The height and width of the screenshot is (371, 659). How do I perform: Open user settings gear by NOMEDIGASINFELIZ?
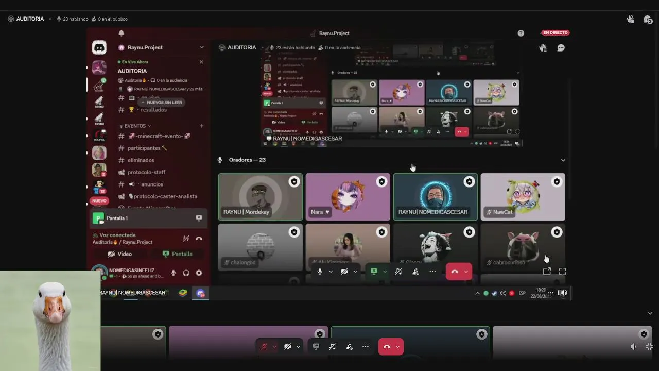pyautogui.click(x=199, y=273)
